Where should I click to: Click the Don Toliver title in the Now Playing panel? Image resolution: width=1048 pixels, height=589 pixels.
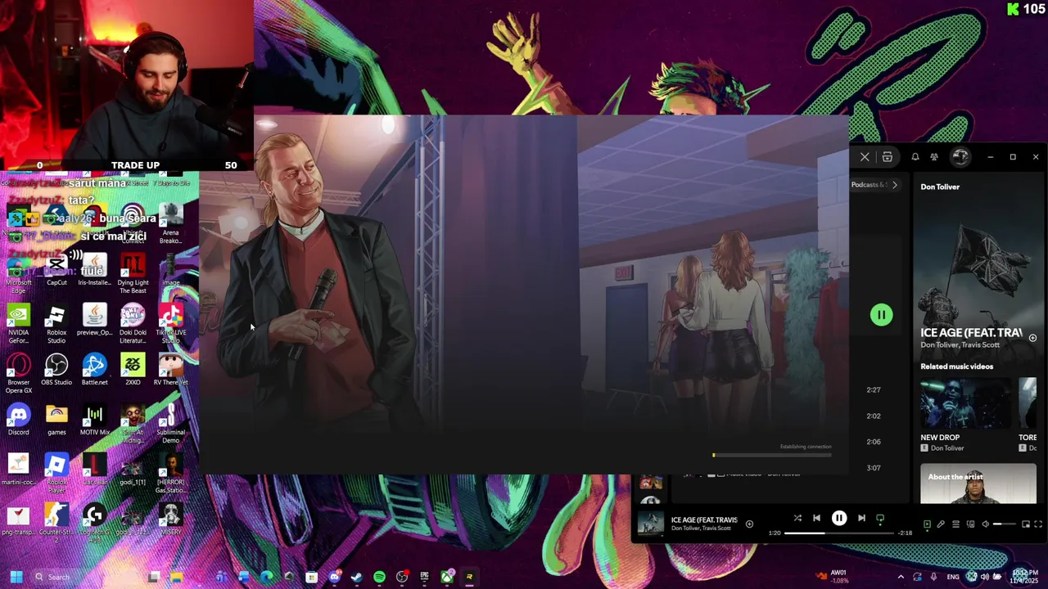coord(940,187)
